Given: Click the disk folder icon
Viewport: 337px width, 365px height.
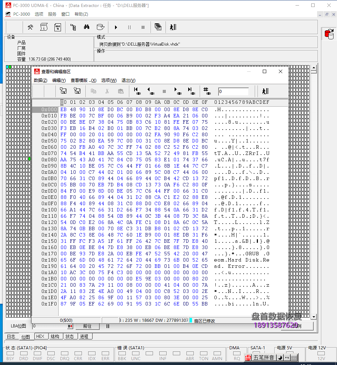Looking at the screenshot, I should tap(100, 27).
